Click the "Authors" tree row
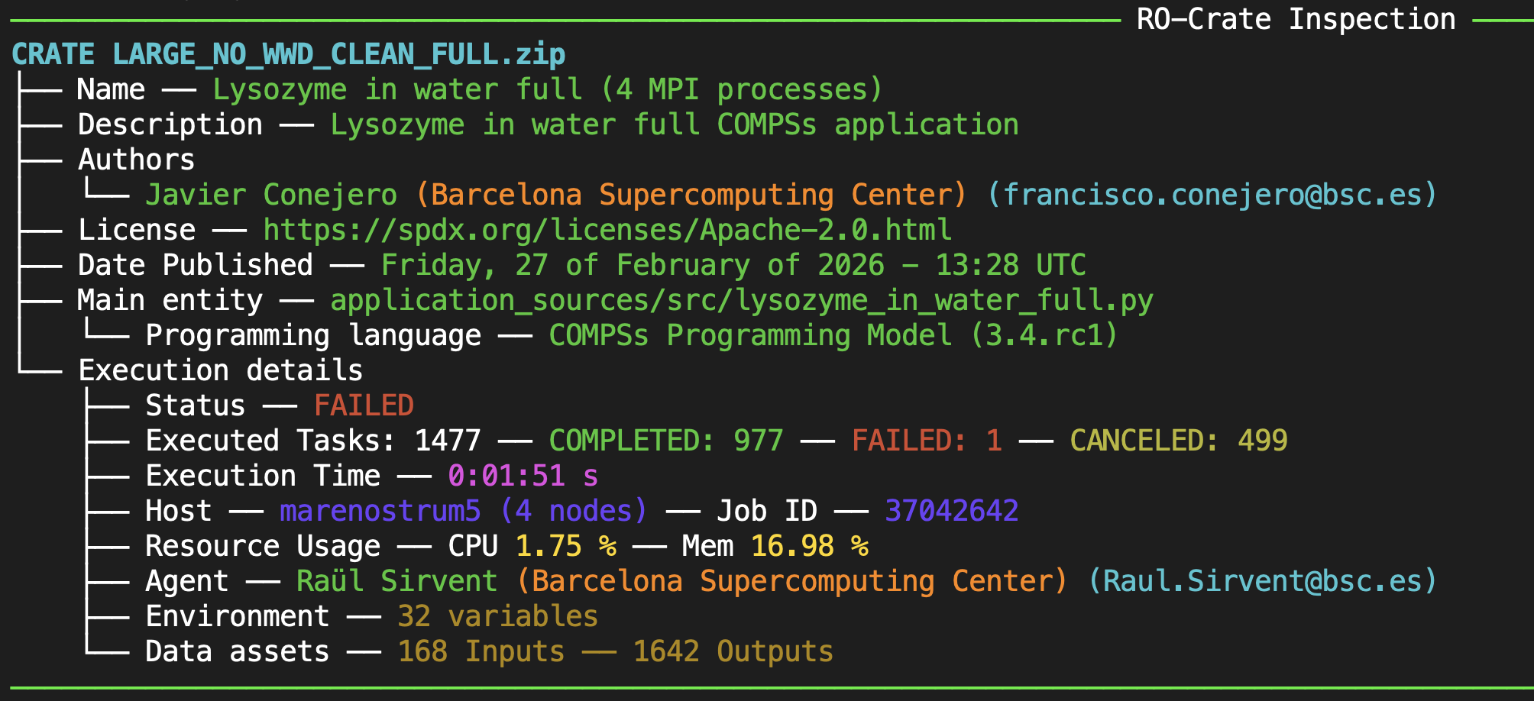1534x701 pixels. [136, 160]
